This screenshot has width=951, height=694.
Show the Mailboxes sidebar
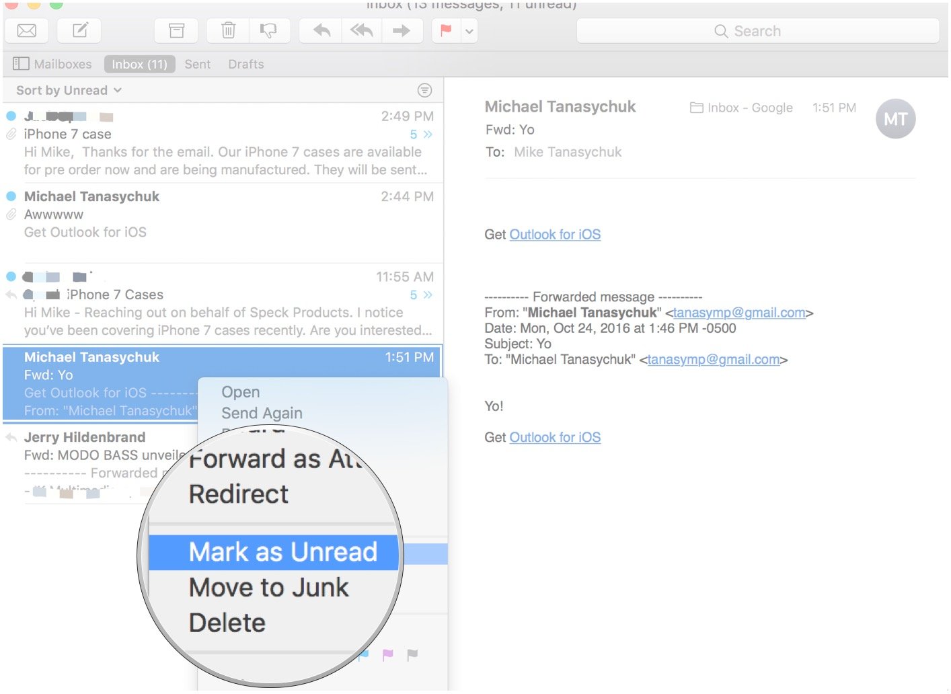(x=52, y=64)
